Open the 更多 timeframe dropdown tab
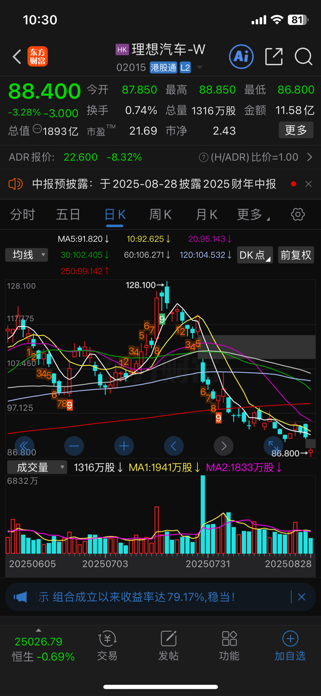 coord(253,214)
